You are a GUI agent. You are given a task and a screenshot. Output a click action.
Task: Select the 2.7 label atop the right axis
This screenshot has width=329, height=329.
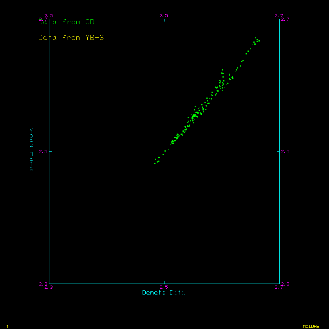285,19
